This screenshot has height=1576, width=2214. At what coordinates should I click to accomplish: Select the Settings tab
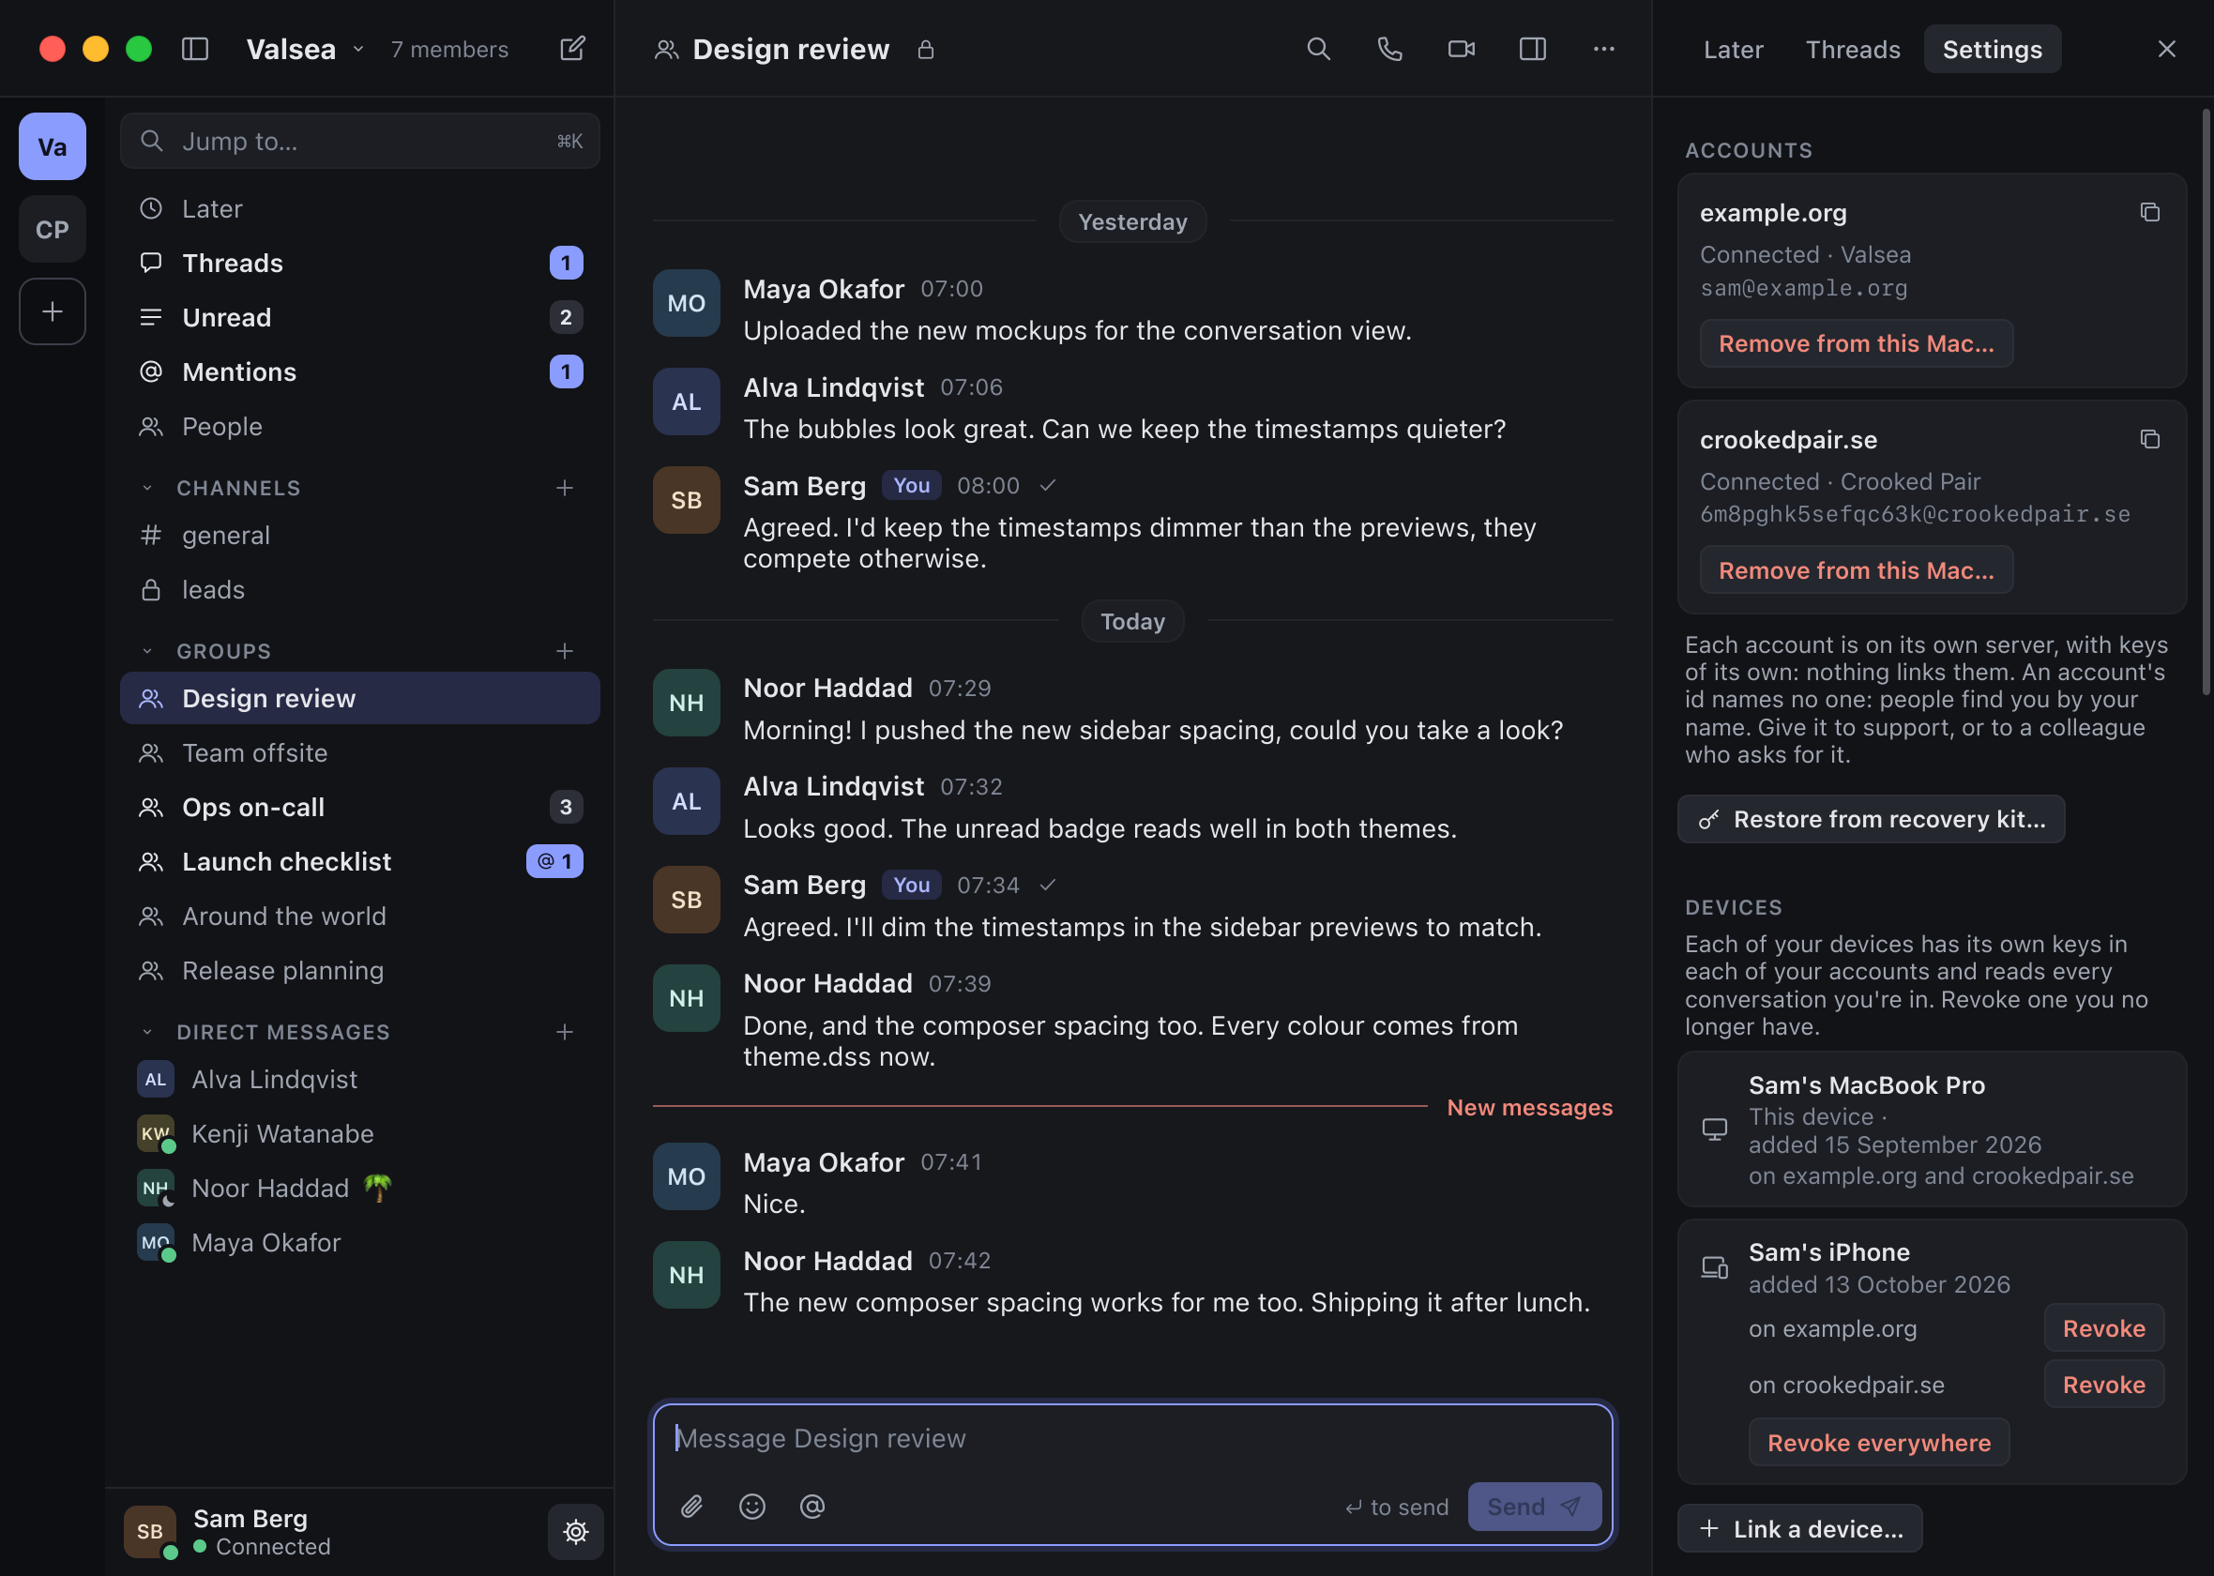tap(1992, 50)
